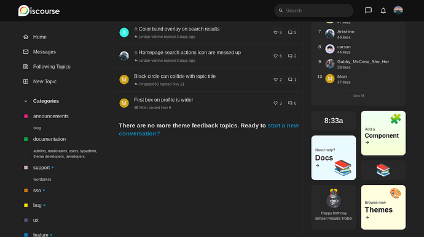The height and width of the screenshot is (237, 424).
Task: Open topic First box on profile is wider
Action: [x=163, y=100]
